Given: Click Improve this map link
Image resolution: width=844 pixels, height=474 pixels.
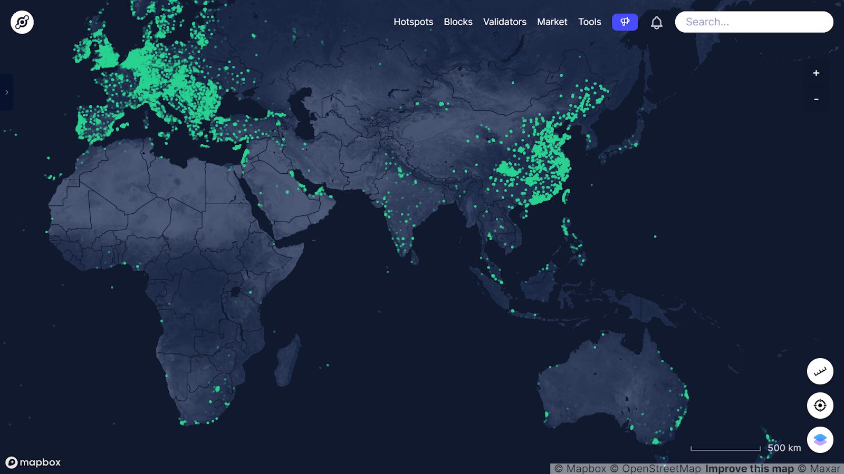Looking at the screenshot, I should 750,469.
